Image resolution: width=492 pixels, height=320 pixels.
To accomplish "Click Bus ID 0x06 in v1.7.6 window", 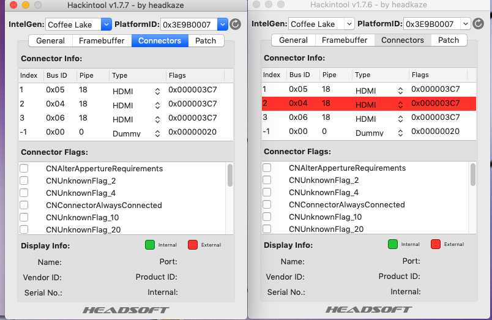I will point(298,117).
